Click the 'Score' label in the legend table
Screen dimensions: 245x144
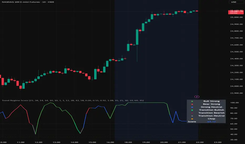point(192,121)
